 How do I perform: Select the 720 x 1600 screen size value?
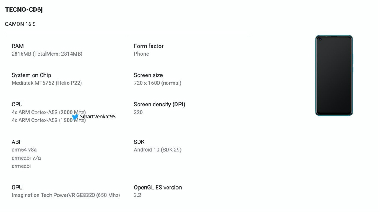point(157,83)
